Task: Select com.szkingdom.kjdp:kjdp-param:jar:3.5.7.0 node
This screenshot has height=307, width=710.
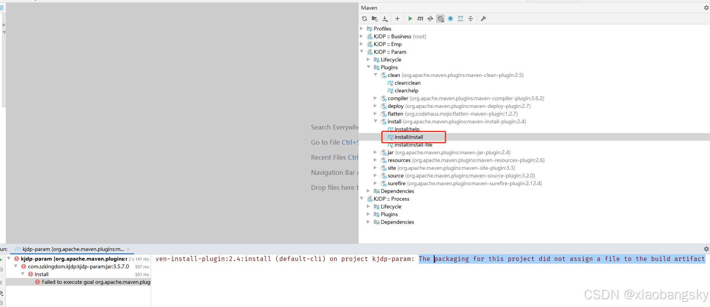Action: (x=78, y=266)
